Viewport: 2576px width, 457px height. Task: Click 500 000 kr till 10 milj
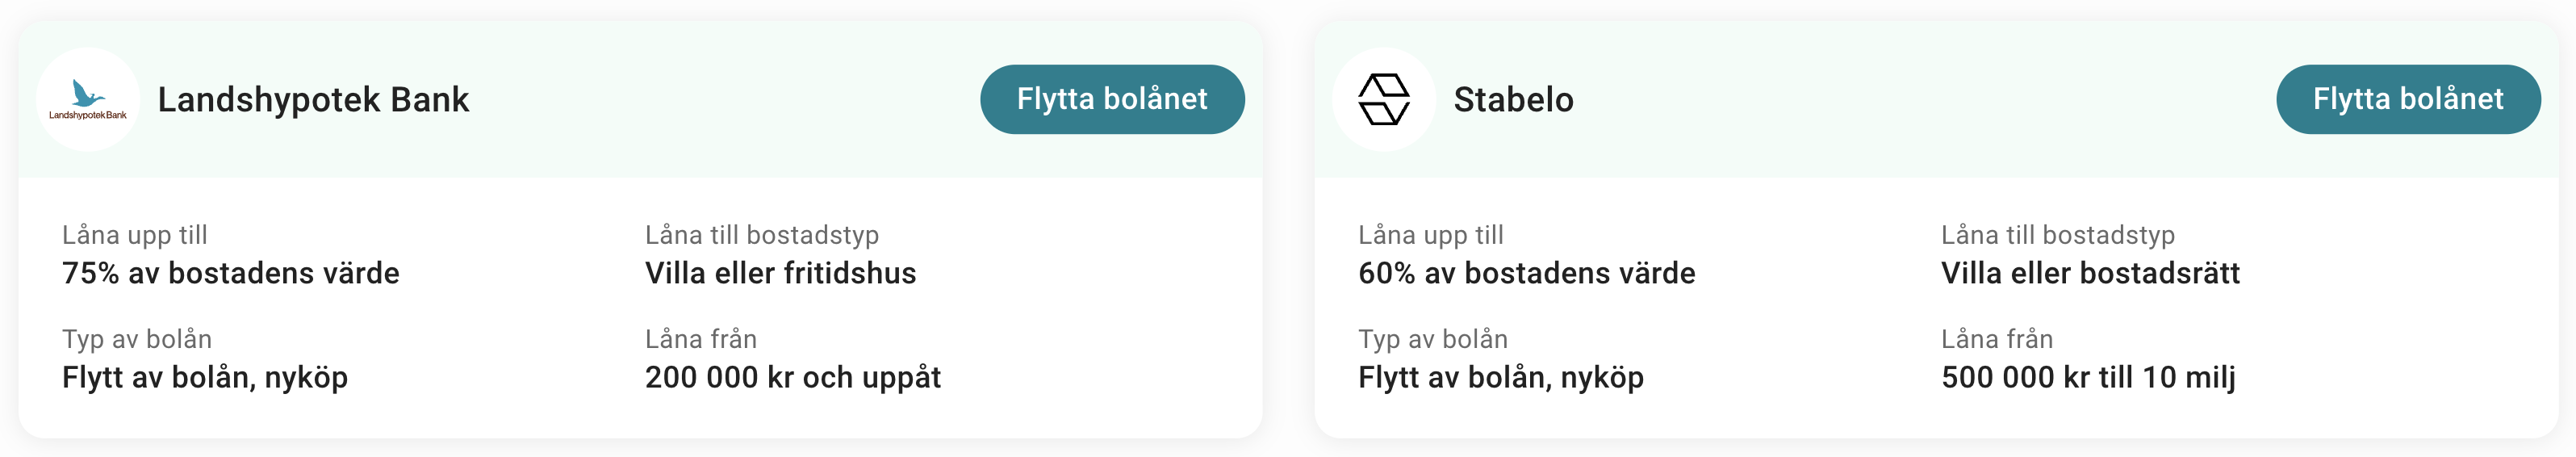click(2088, 377)
